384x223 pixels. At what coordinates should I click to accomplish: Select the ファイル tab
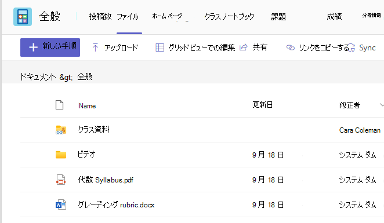pos(128,17)
